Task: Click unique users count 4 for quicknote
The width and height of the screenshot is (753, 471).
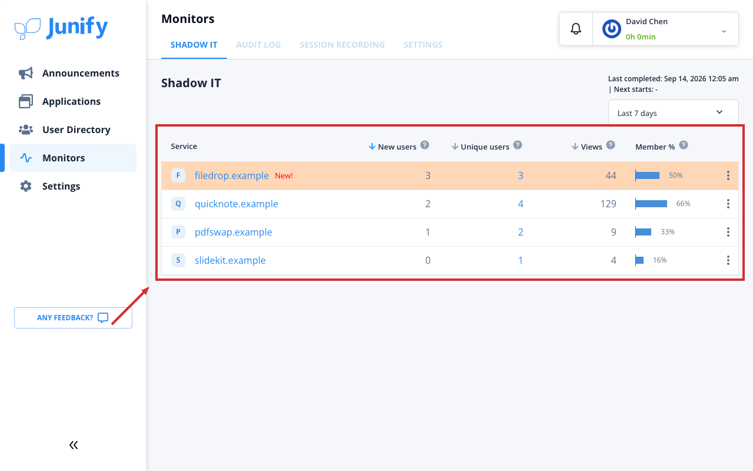Action: click(521, 204)
